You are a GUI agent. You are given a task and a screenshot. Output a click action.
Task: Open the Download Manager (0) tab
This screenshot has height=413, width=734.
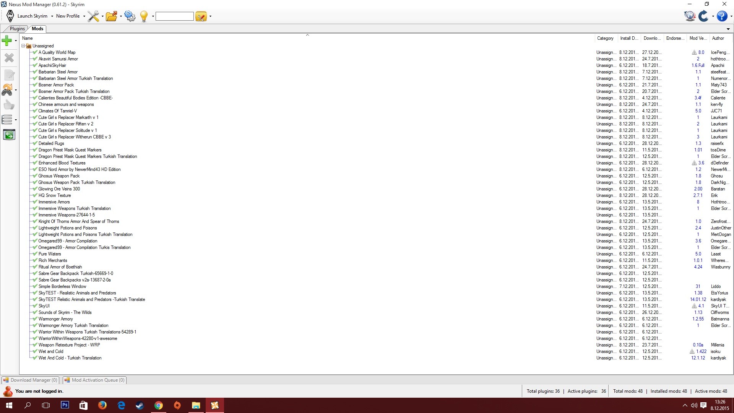coord(30,380)
